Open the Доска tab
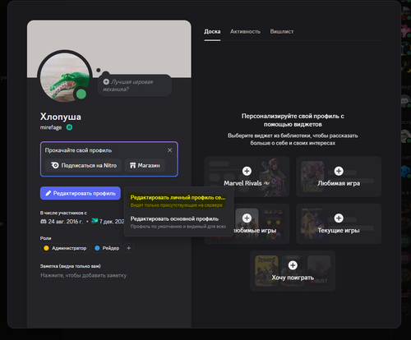Screen dimensions: 411x340 point(212,31)
